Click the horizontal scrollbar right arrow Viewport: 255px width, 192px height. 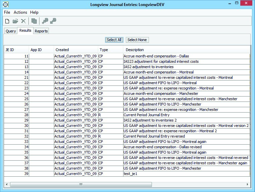click(x=247, y=184)
